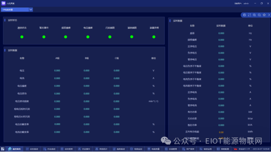Click the print icon in floating toolbar
The width and height of the screenshot is (271, 152).
pos(244,15)
